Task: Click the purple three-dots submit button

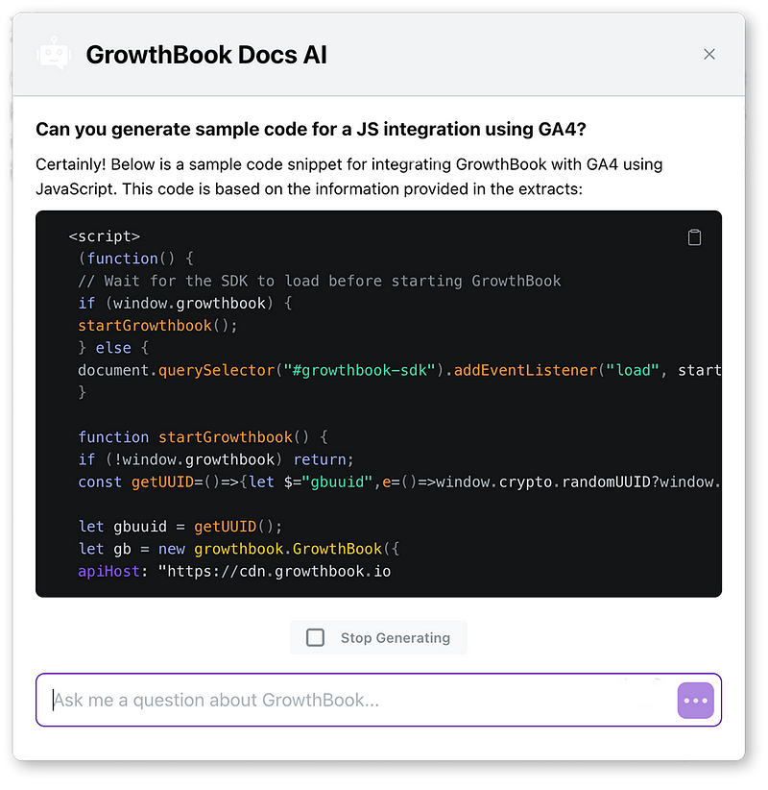Action: tap(696, 700)
